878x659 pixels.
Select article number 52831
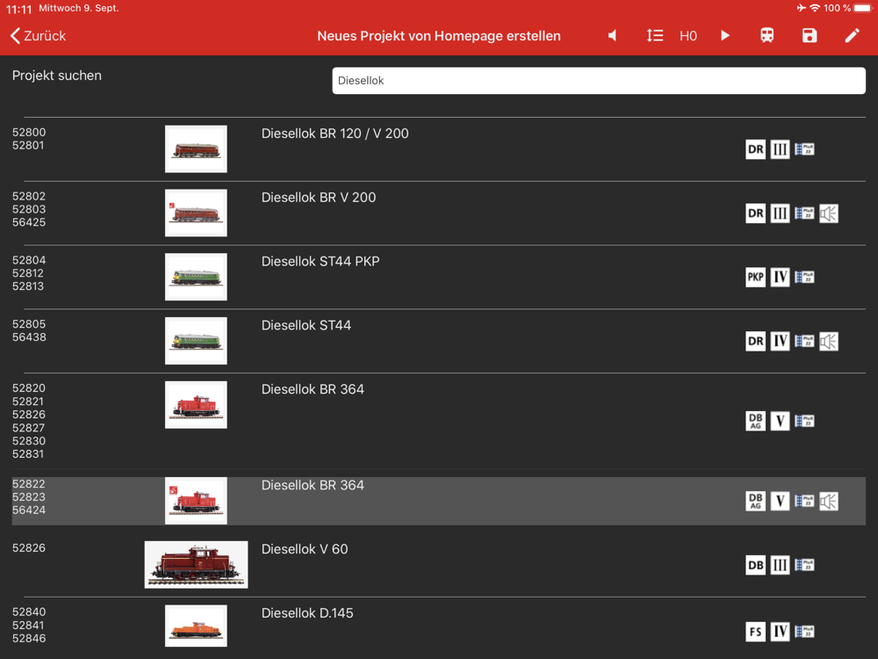click(x=28, y=454)
